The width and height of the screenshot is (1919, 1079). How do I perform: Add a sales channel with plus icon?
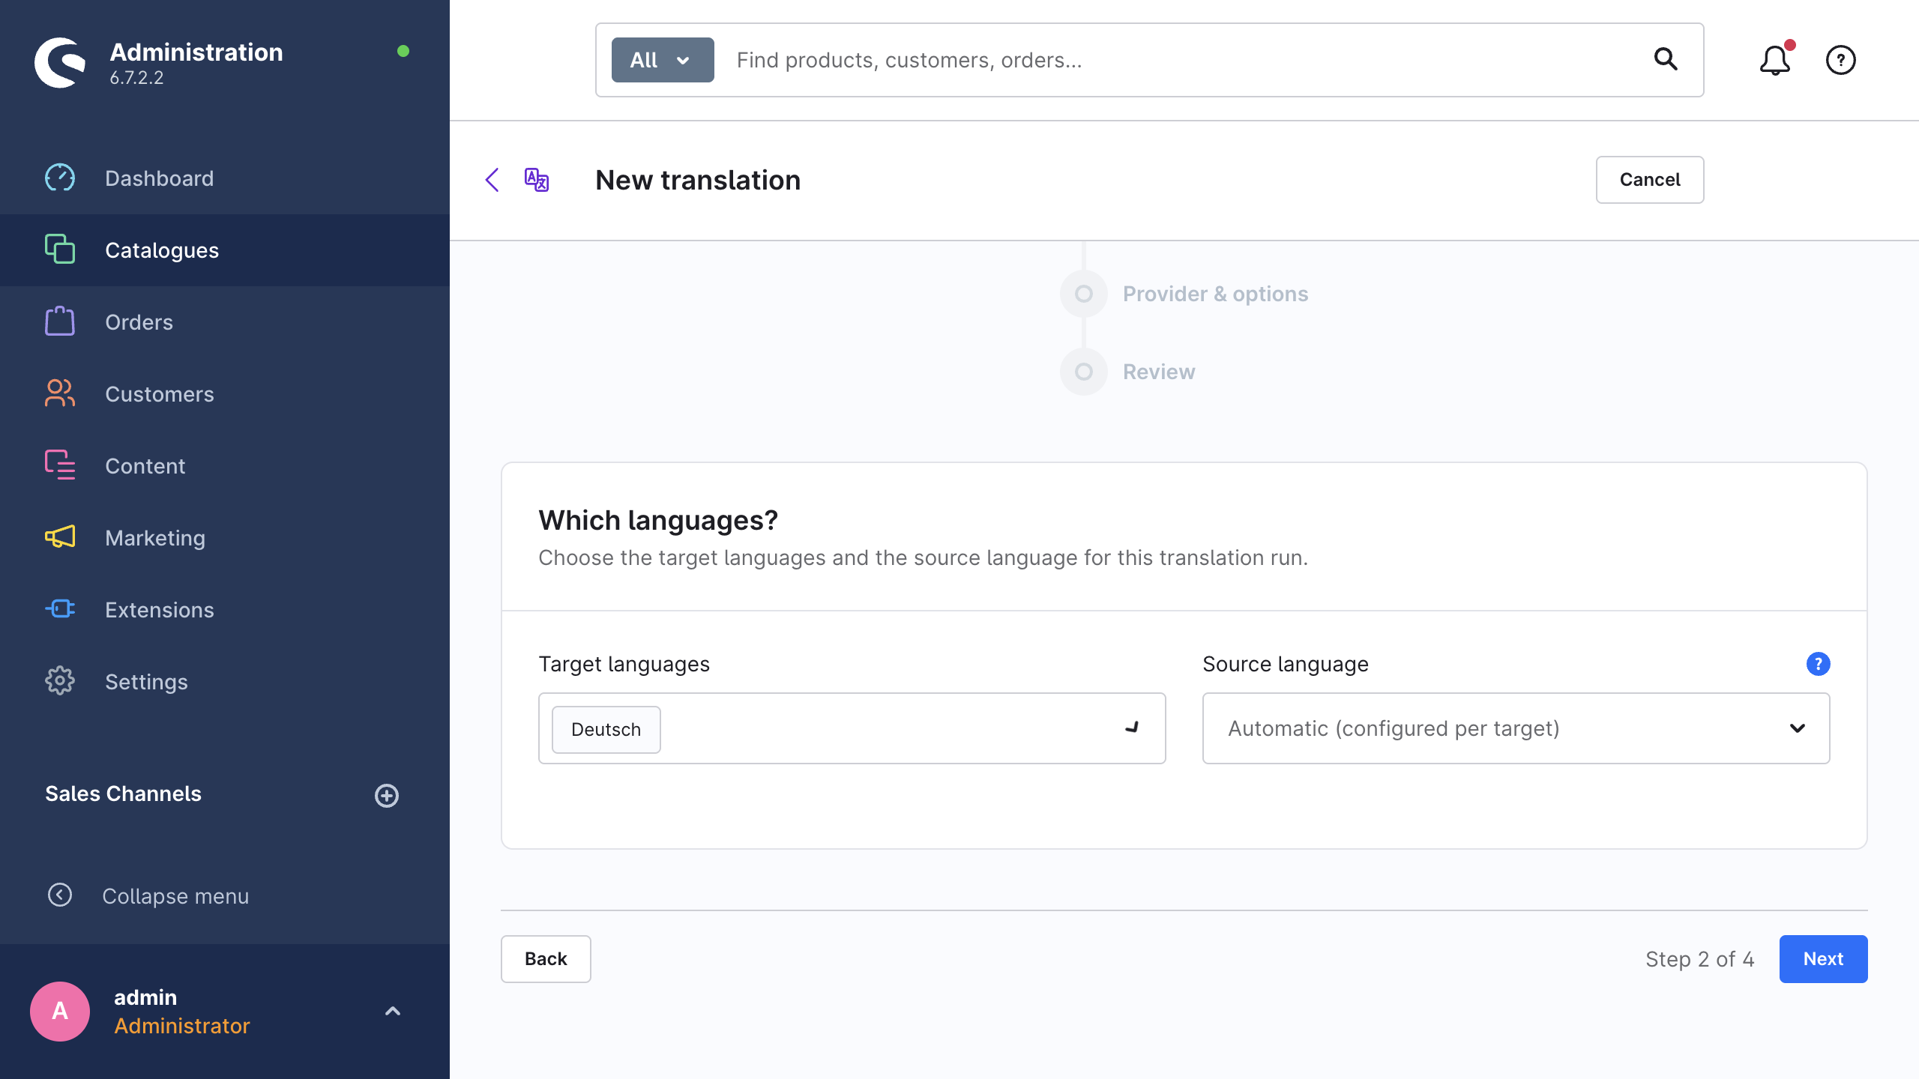[x=387, y=795]
